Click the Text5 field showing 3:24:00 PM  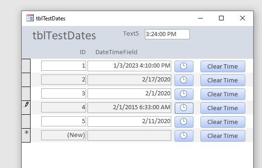(x=167, y=34)
